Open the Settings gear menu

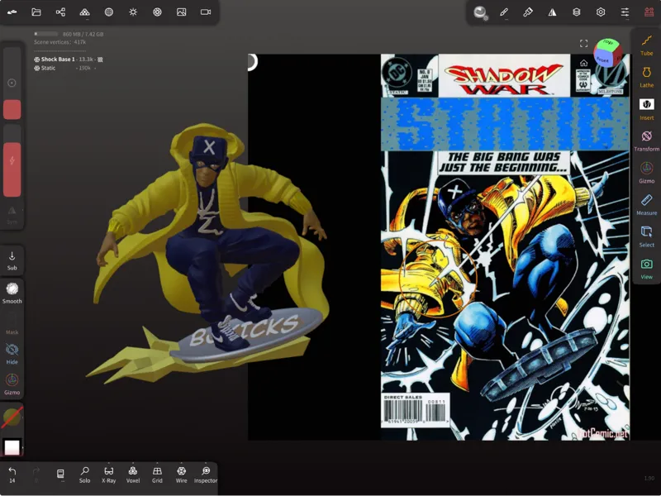point(601,12)
